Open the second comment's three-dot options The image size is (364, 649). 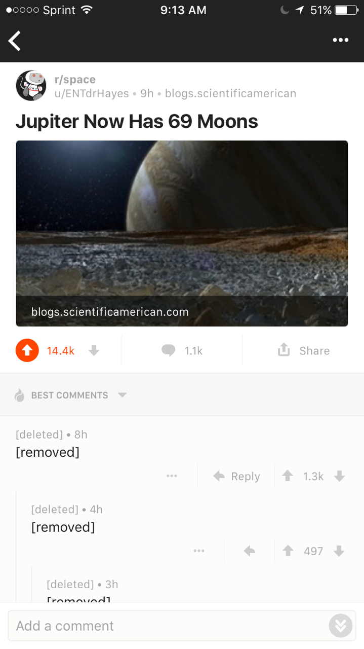click(199, 551)
